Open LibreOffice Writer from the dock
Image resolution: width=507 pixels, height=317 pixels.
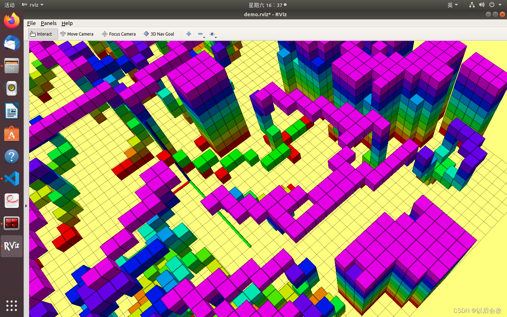coord(12,111)
